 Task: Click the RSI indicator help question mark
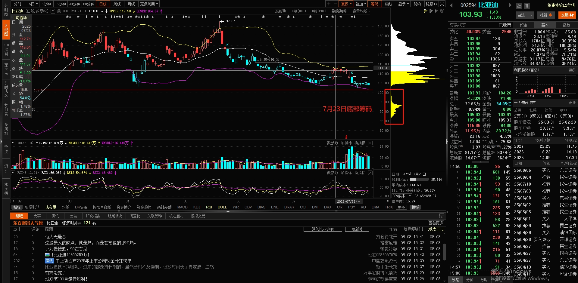click(13, 173)
